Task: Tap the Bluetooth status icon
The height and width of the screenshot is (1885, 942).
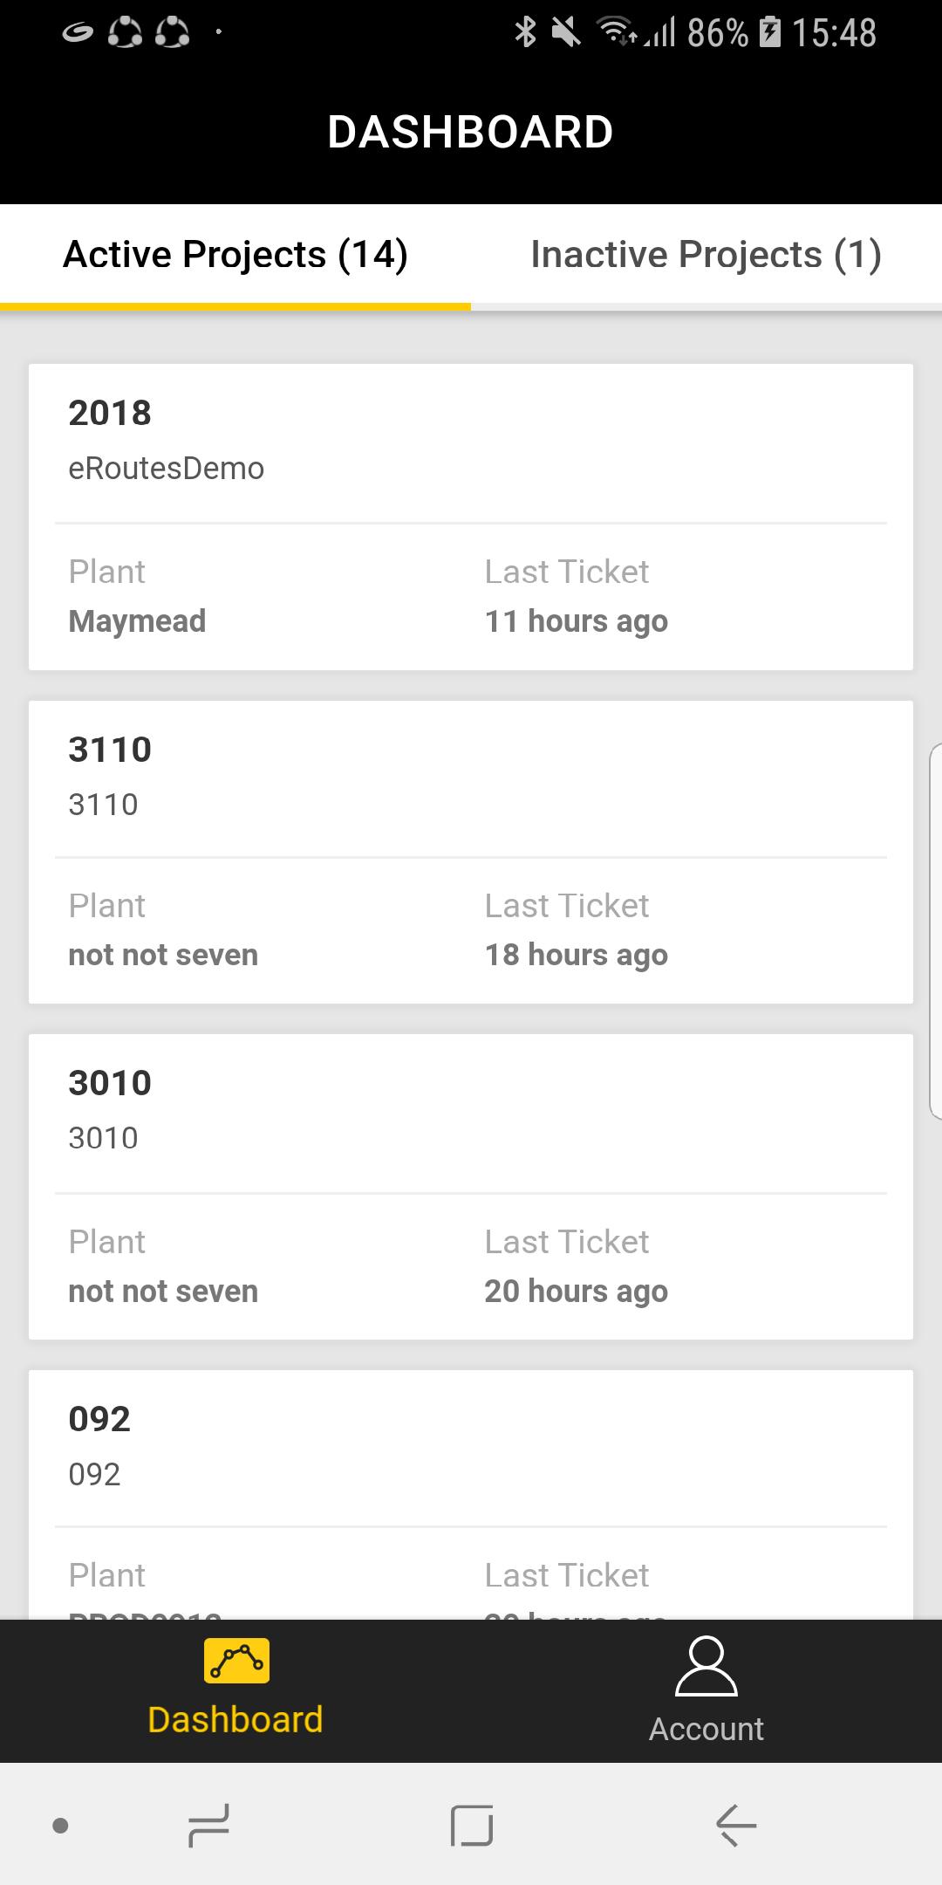Action: pos(525,32)
